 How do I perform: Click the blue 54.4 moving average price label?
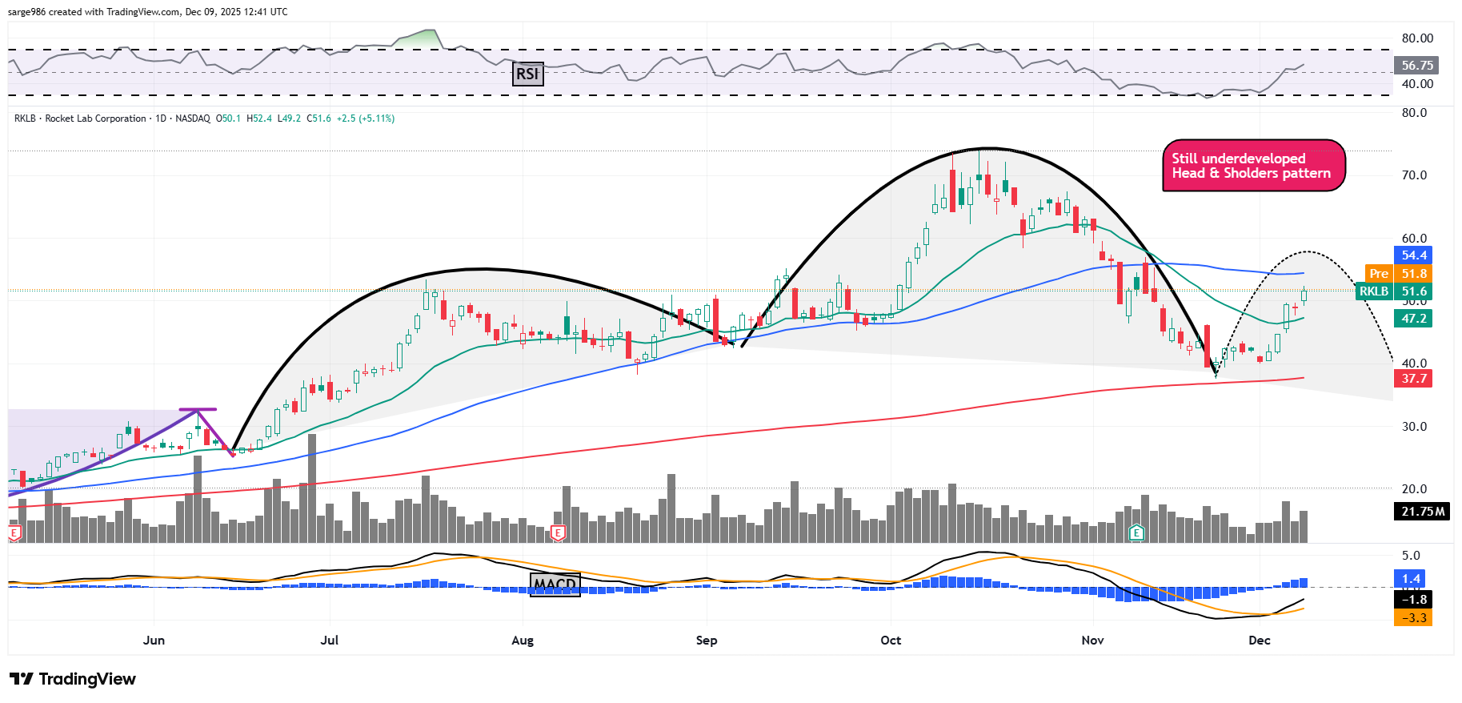point(1413,255)
